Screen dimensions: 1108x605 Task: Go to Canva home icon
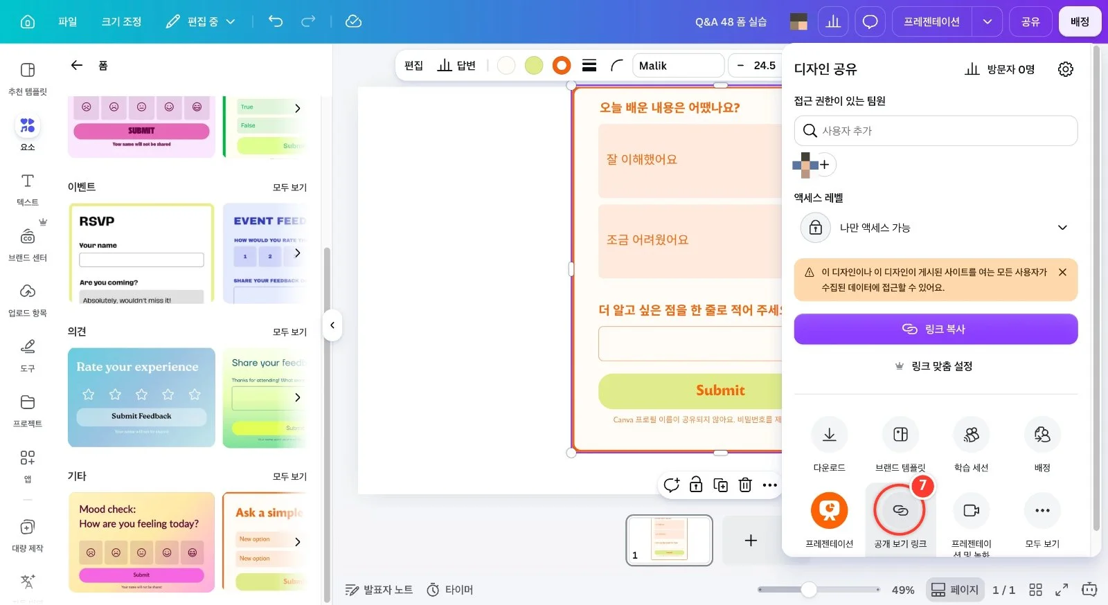tap(28, 21)
